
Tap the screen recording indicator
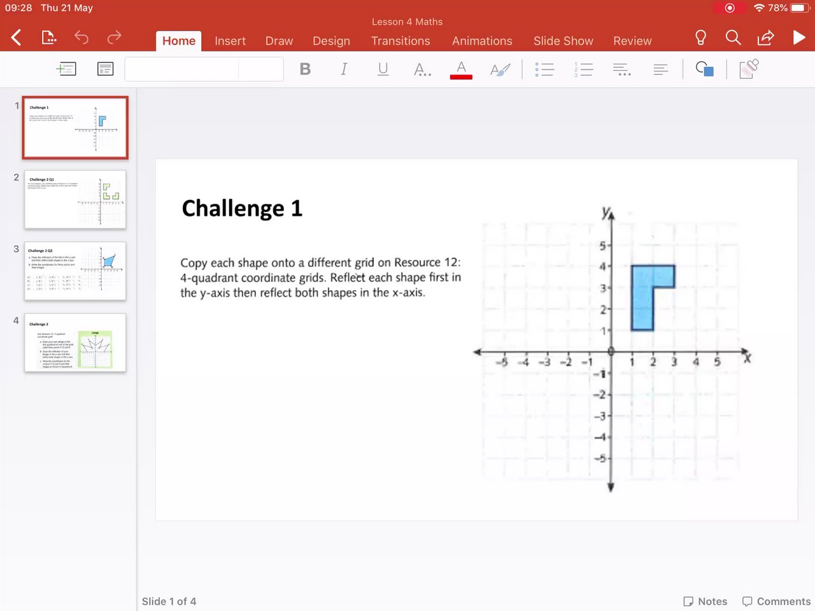pyautogui.click(x=730, y=8)
